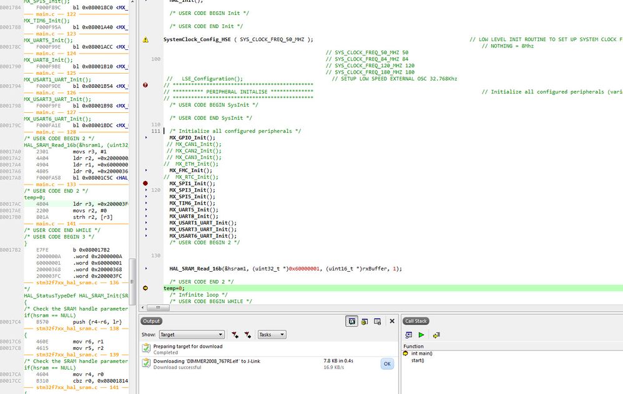Click the HAL_SRAM_Read_16b call in editor

(286, 269)
